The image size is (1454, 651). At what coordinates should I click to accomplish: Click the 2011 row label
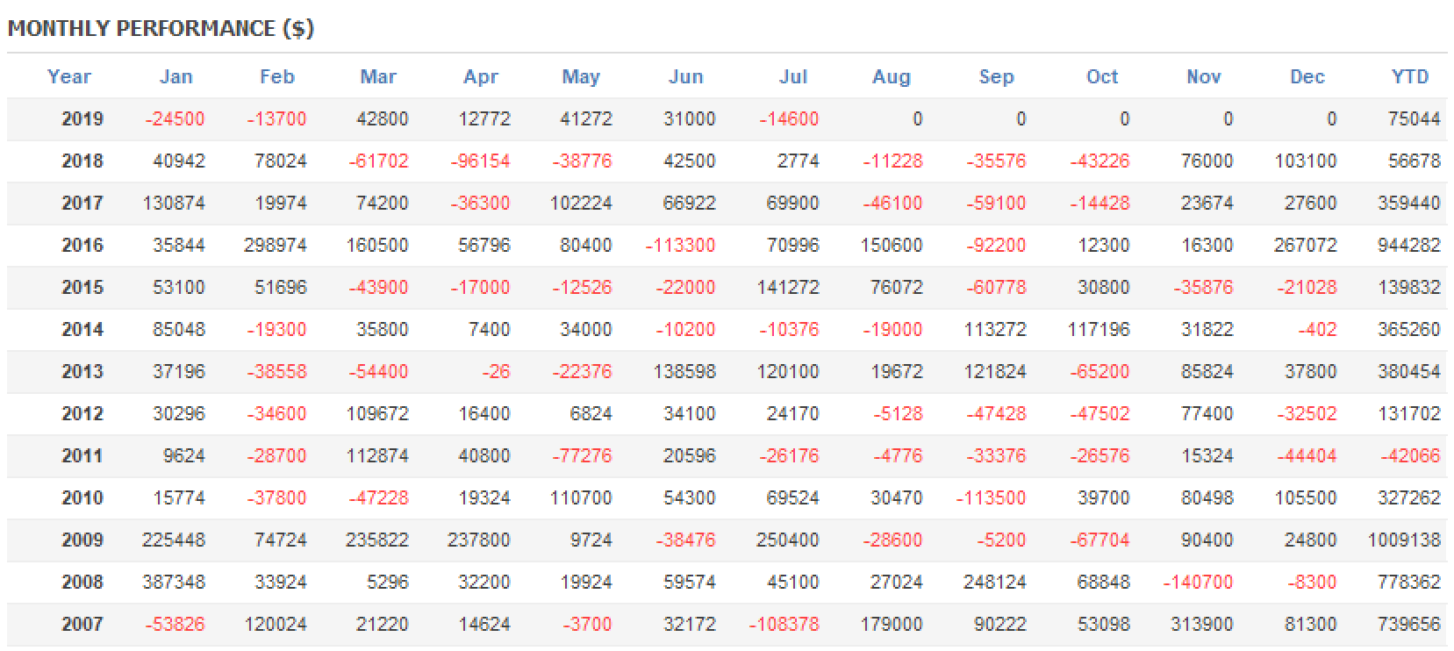pos(82,456)
